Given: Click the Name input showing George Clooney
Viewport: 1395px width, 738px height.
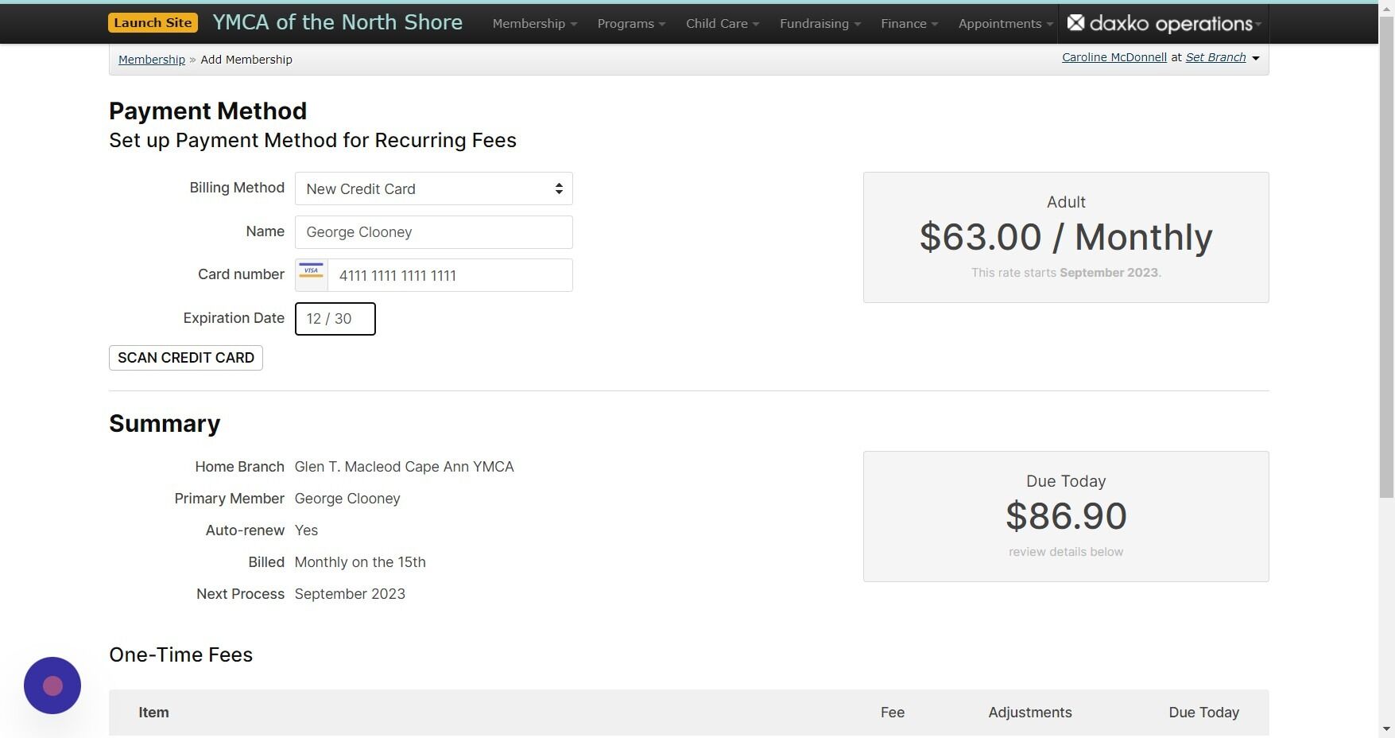Looking at the screenshot, I should 433,231.
